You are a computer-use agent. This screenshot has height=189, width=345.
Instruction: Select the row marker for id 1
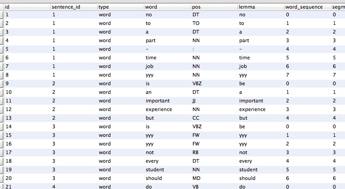point(1,15)
